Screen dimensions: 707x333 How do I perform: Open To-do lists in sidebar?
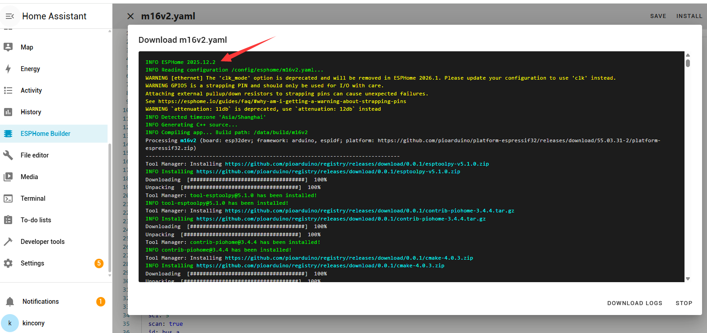(36, 220)
